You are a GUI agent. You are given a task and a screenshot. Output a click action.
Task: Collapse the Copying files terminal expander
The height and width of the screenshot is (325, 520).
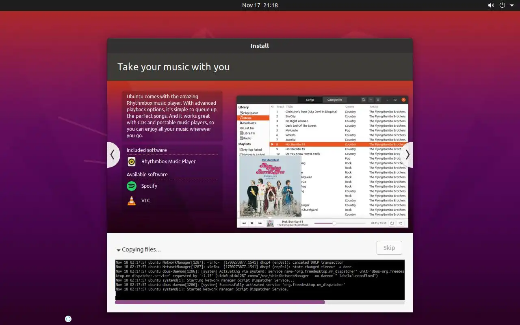(x=119, y=250)
